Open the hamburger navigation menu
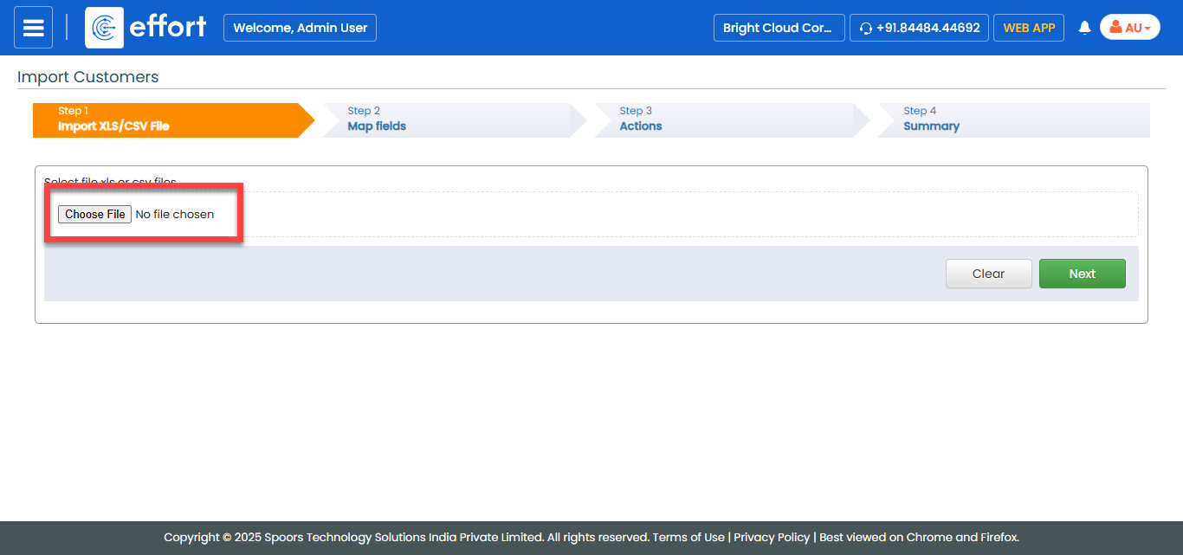The width and height of the screenshot is (1183, 555). tap(33, 28)
